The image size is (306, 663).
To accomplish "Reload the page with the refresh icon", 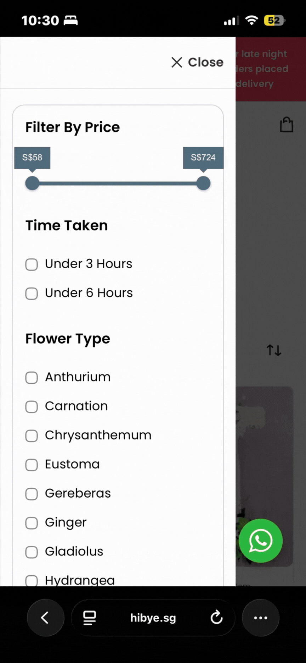I will point(216,618).
